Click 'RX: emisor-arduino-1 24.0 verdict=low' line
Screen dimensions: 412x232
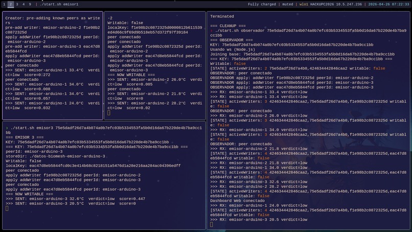(x=259, y=205)
